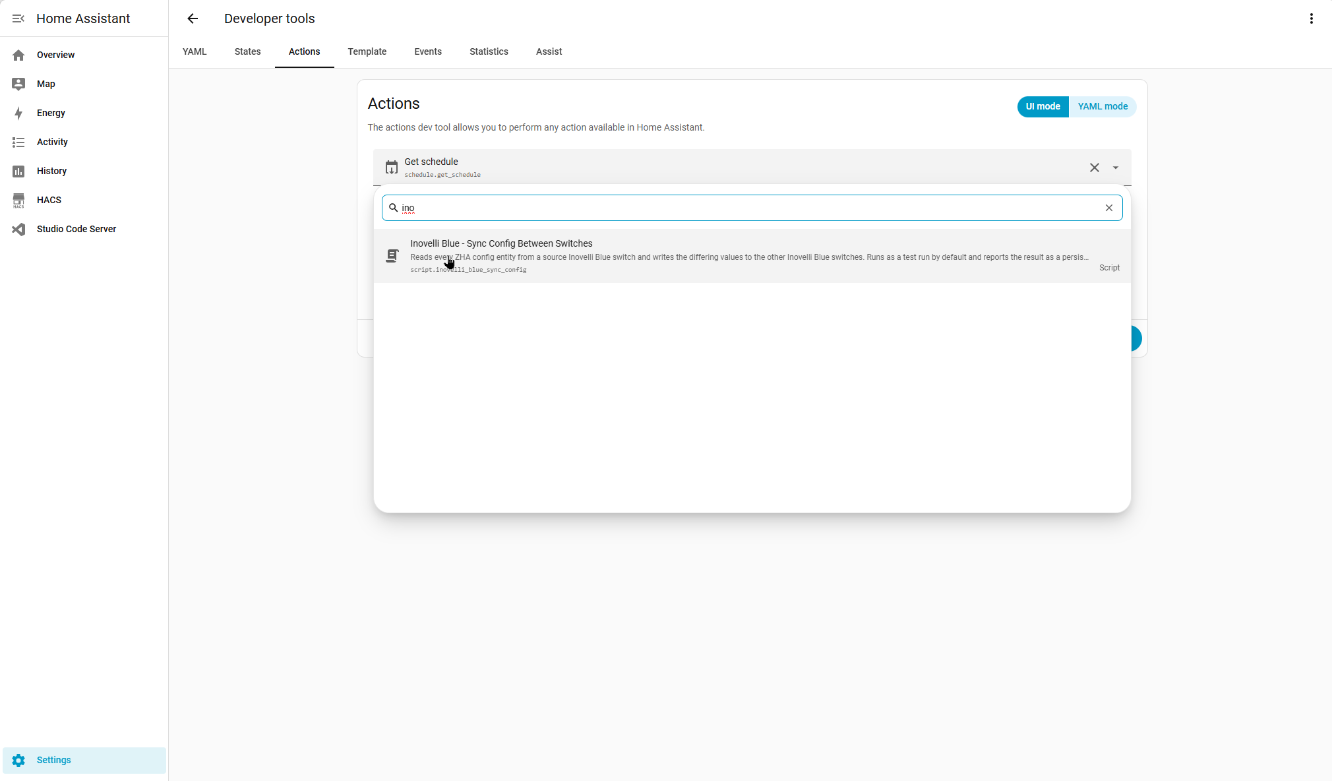This screenshot has width=1332, height=781.
Task: Click the Inovelli script description text
Action: point(749,257)
